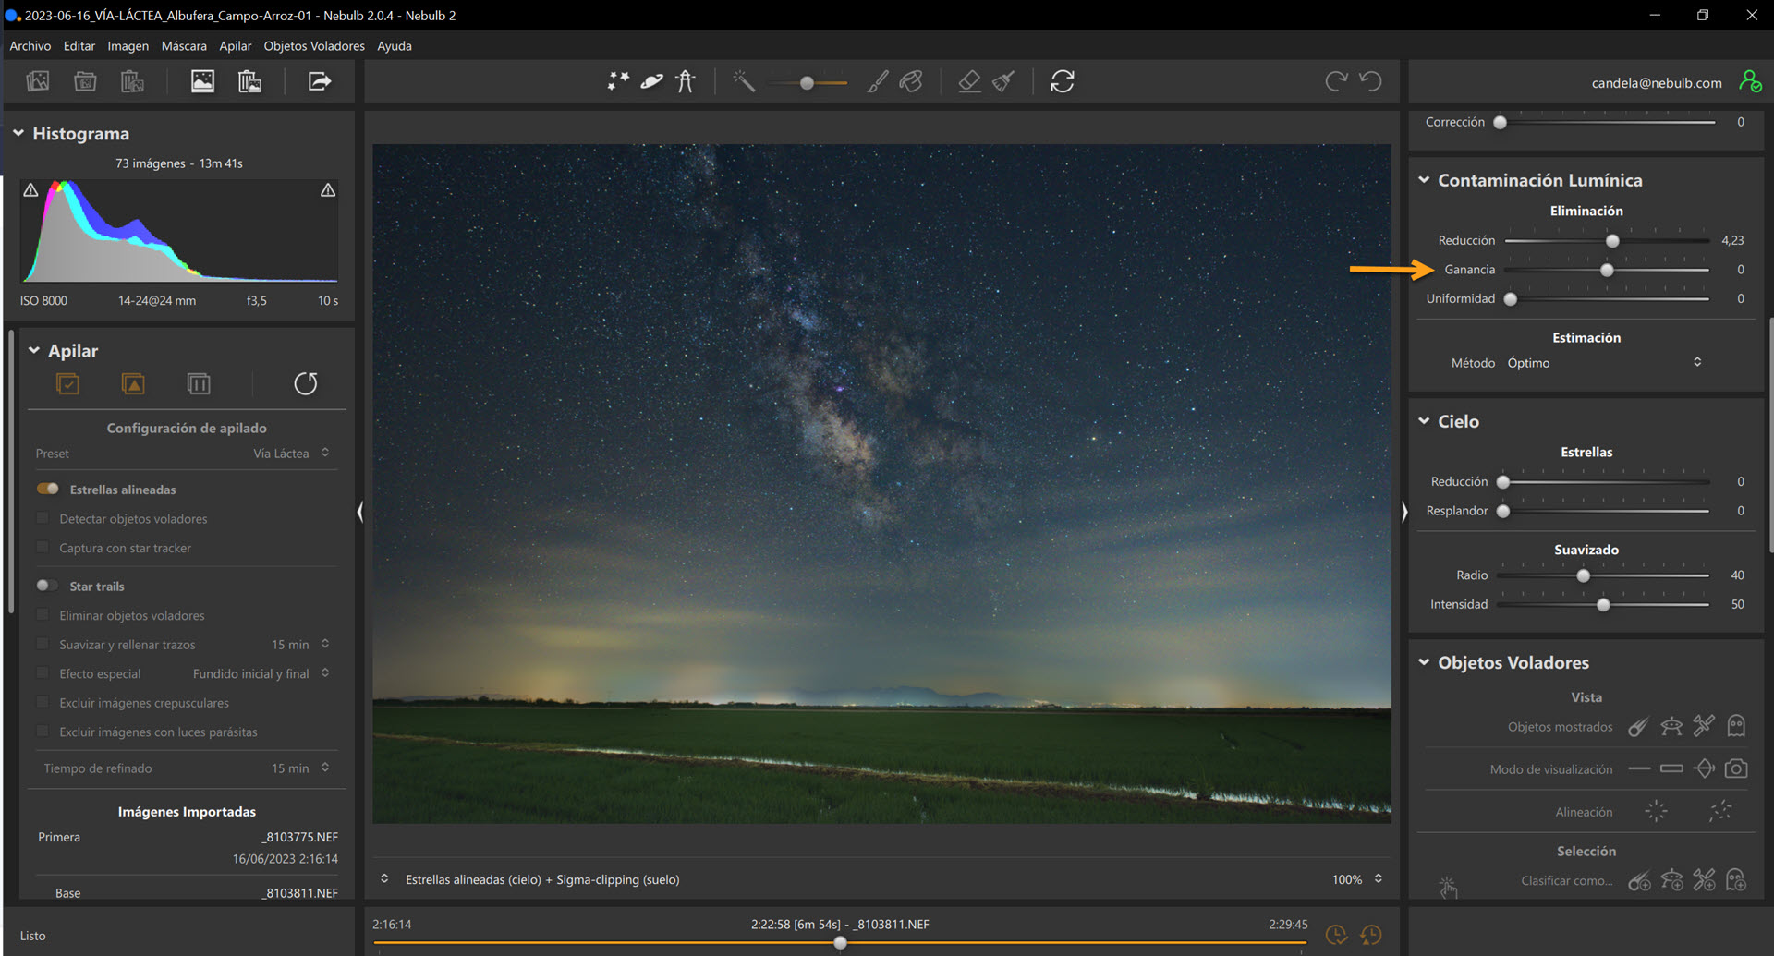Screen dimensions: 1774x956
Task: Click the timeline marker at 2:22:58
Action: pyautogui.click(x=840, y=943)
